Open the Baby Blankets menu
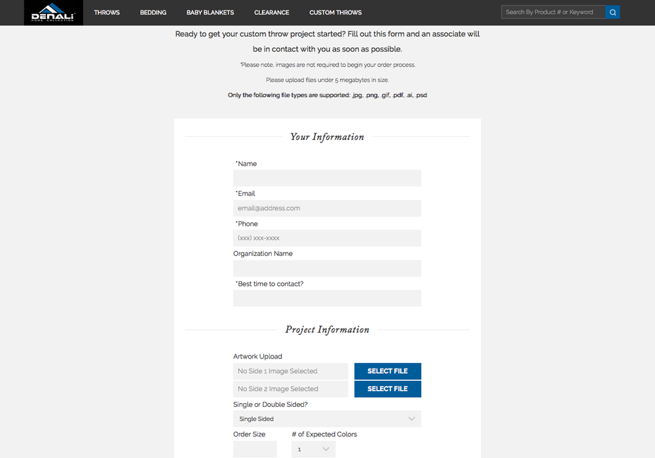The height and width of the screenshot is (458, 655). click(210, 12)
